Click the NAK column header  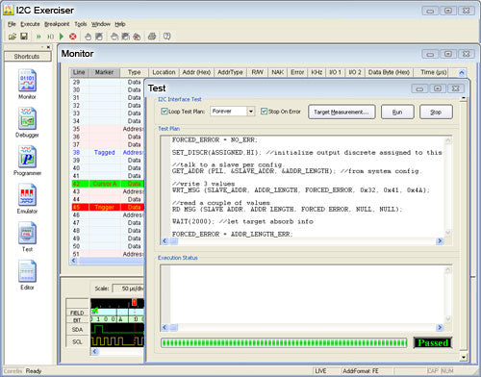pos(277,72)
